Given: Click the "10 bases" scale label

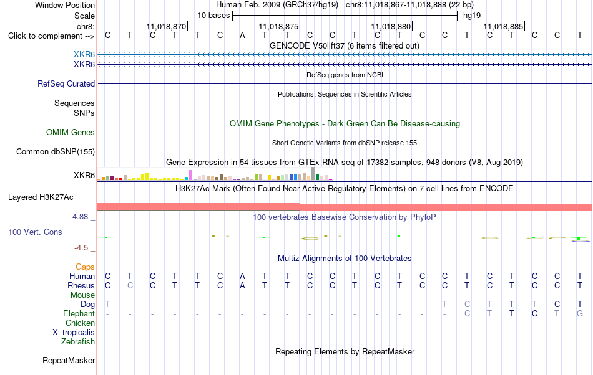Looking at the screenshot, I should click(x=213, y=16).
